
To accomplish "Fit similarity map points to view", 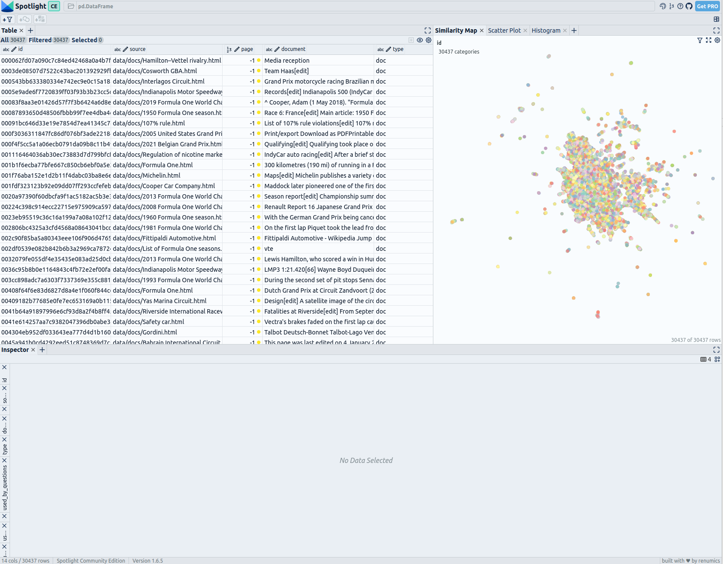I will point(709,40).
